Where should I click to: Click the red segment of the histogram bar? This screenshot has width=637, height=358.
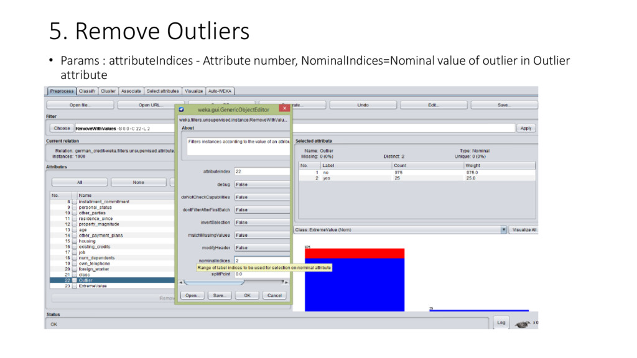355,254
